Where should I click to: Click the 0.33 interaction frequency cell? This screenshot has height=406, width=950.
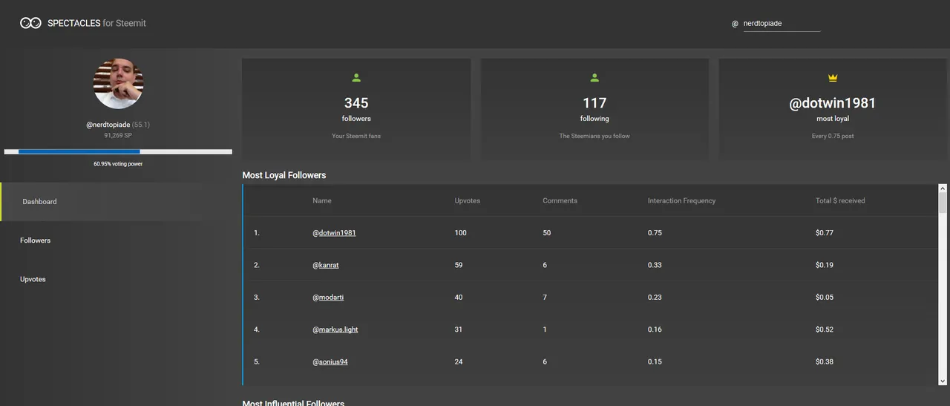(x=655, y=265)
